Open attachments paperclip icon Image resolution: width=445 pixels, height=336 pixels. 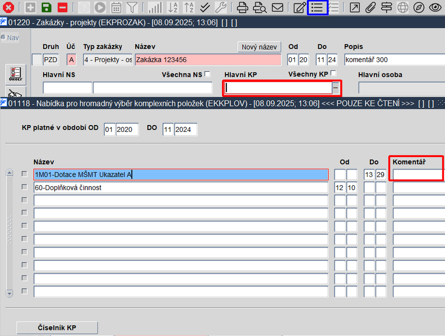pos(370,7)
